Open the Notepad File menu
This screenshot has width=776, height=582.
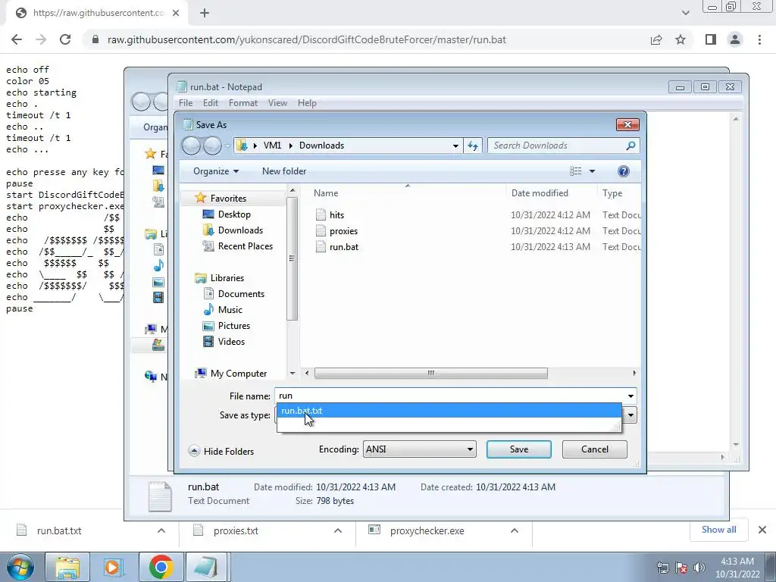(186, 103)
